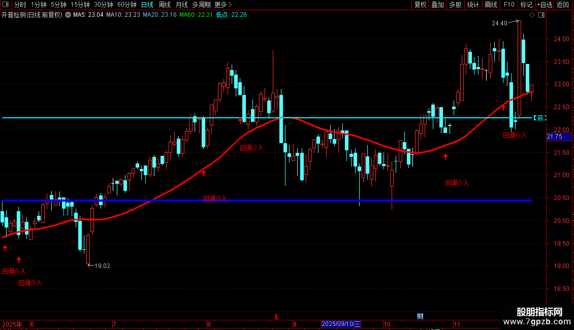Viewport: 574px width, 330px height.
Task: Click the month 8 label on time axis
Action: click(x=209, y=324)
